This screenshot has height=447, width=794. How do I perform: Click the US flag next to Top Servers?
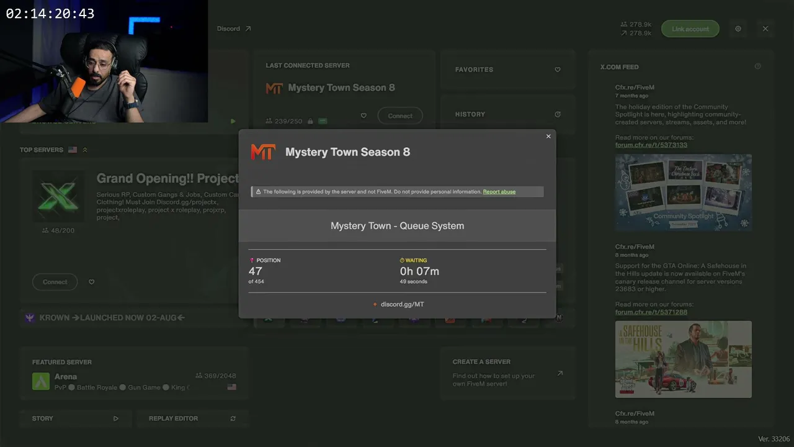[x=73, y=150]
